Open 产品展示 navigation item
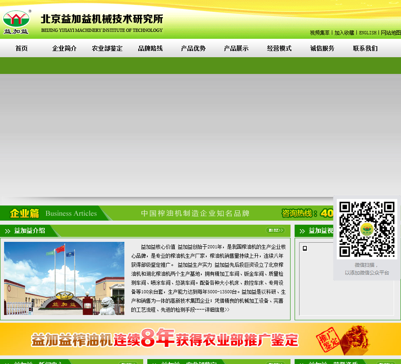The image size is (401, 364). 237,48
